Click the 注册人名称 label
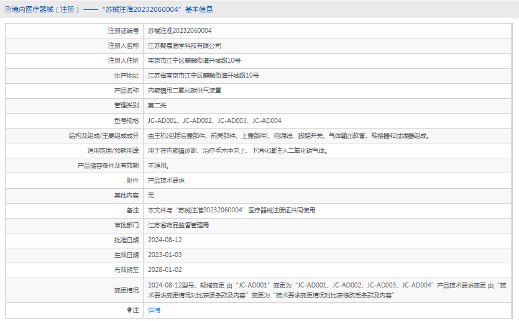Image resolution: width=519 pixels, height=321 pixels. click(123, 45)
